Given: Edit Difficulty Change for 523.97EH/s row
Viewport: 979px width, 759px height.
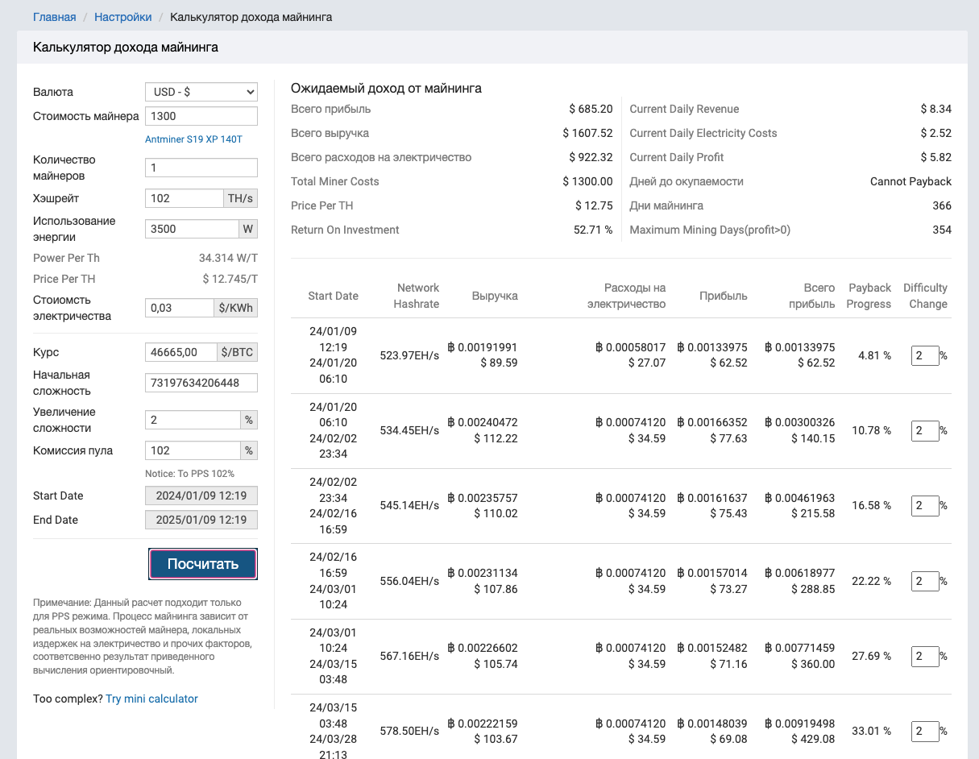Looking at the screenshot, I should tap(924, 355).
